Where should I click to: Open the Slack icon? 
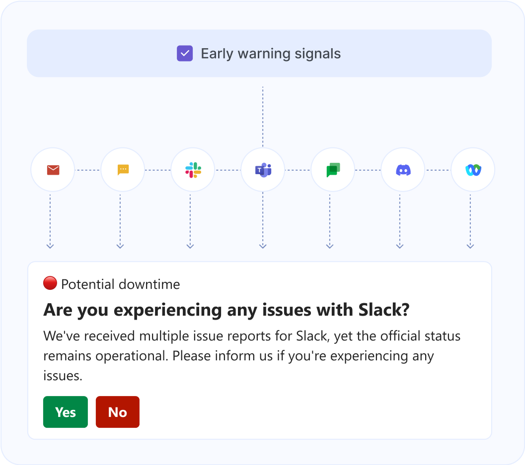pyautogui.click(x=193, y=169)
